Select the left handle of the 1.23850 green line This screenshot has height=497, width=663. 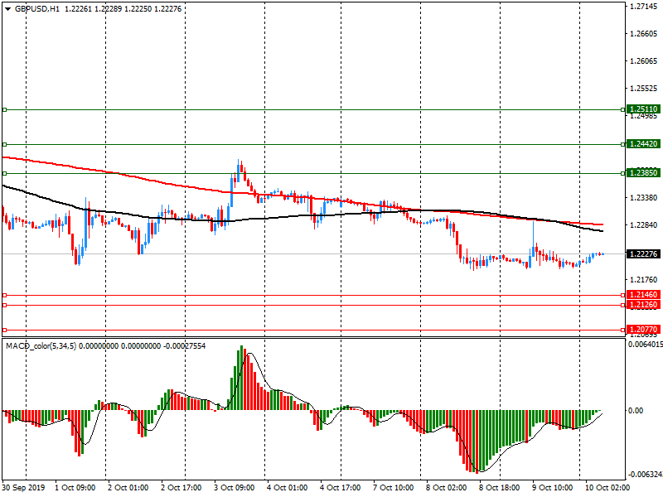pyautogui.click(x=4, y=173)
